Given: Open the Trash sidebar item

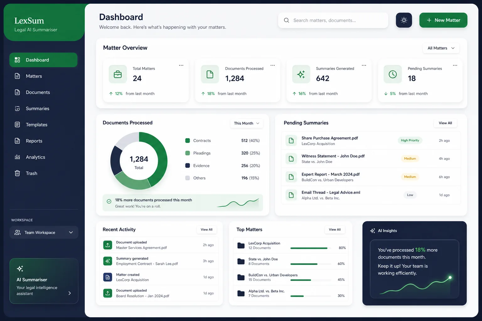Looking at the screenshot, I should pos(43,173).
